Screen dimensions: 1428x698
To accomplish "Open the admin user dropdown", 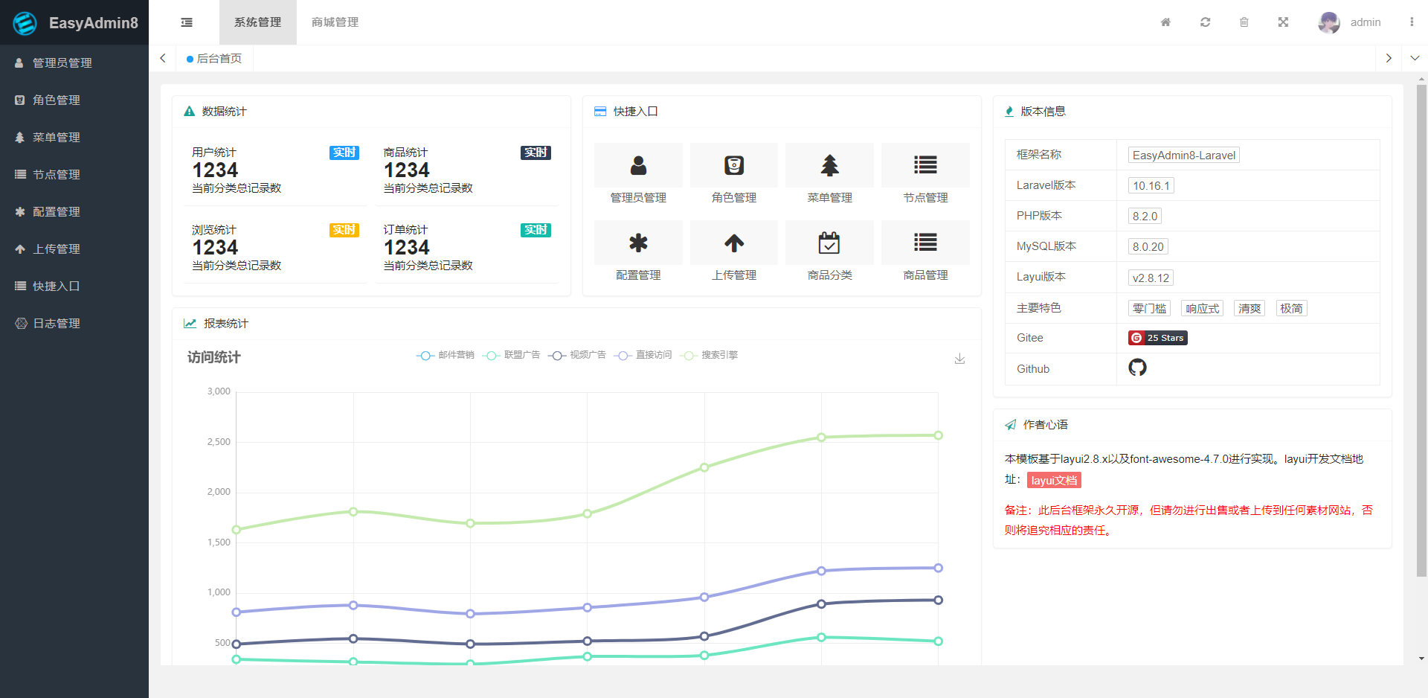I will 1365,22.
